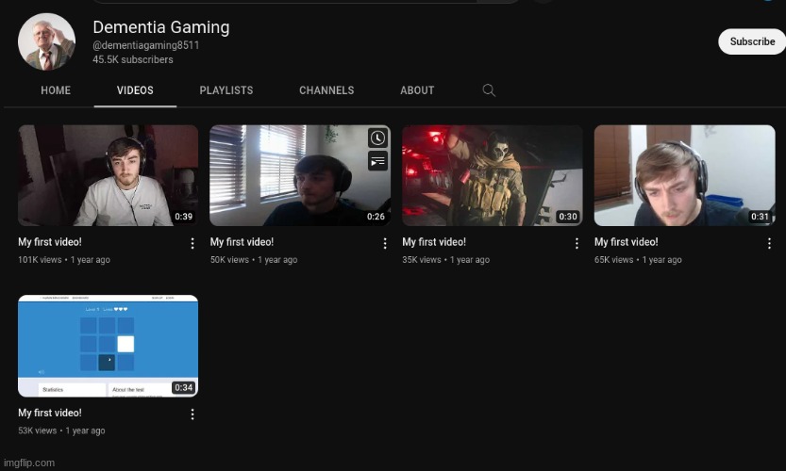This screenshot has width=786, height=471.
Task: Play the 0:26 video thumbnail with the window blinds
Action: pos(300,175)
